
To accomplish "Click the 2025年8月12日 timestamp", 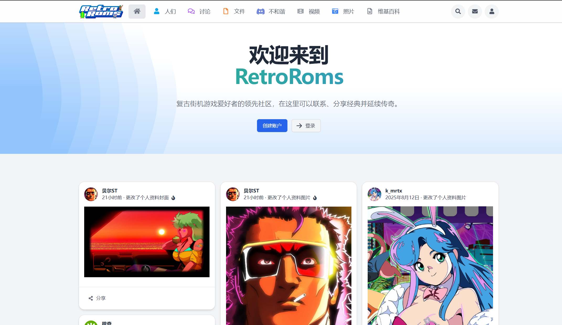I will point(402,198).
